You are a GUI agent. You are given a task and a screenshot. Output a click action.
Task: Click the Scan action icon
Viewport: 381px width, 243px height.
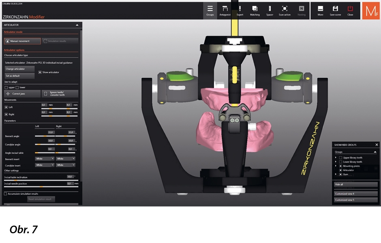pyautogui.click(x=285, y=11)
